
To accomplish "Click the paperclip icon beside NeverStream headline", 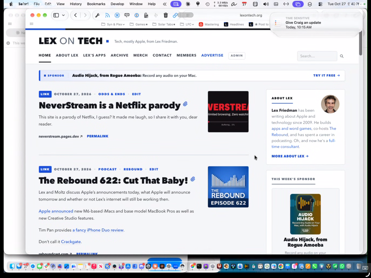I will pos(185,104).
